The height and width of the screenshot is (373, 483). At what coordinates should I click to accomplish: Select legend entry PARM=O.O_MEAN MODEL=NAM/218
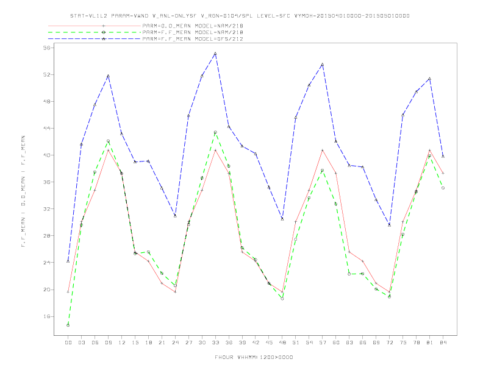pos(193,26)
